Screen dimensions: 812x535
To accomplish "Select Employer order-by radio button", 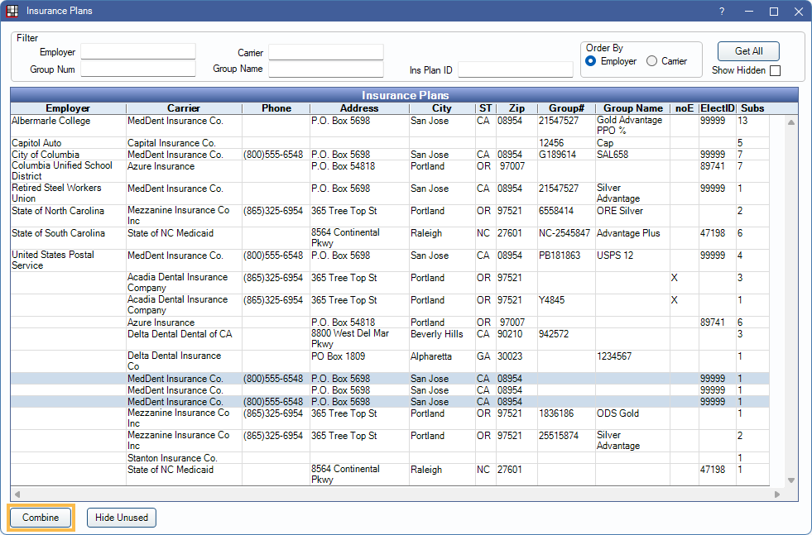I will (x=591, y=61).
